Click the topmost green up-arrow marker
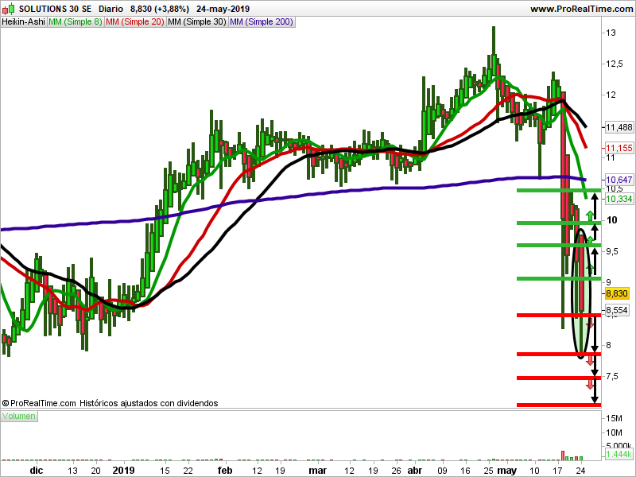This screenshot has width=636, height=477. coord(590,215)
